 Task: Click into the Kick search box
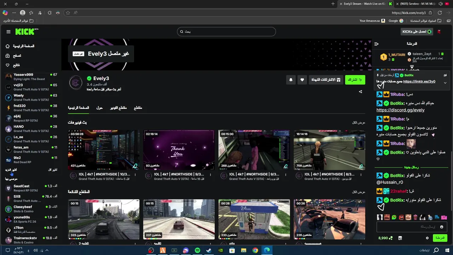coord(226,32)
